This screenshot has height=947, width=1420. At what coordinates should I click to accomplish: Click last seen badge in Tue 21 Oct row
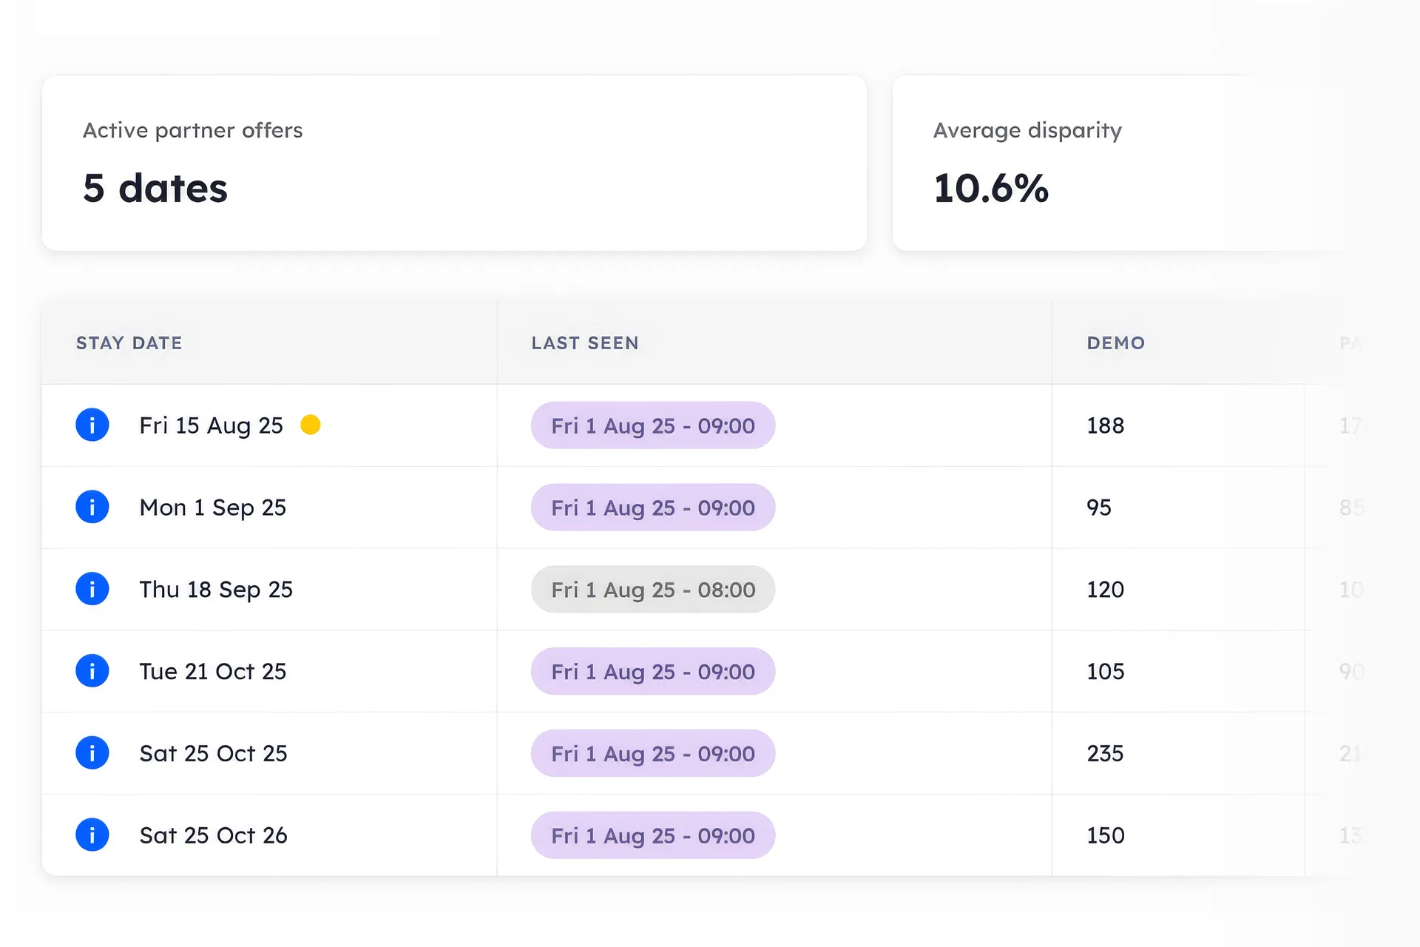click(x=653, y=672)
